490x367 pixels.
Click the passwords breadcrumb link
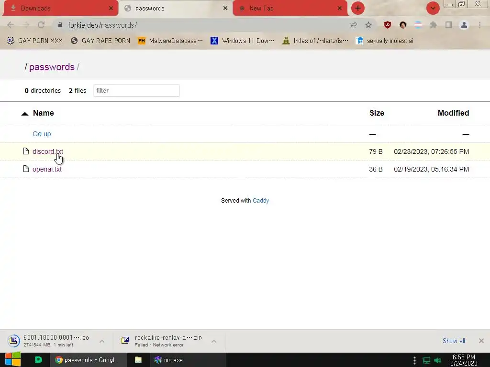pos(52,67)
